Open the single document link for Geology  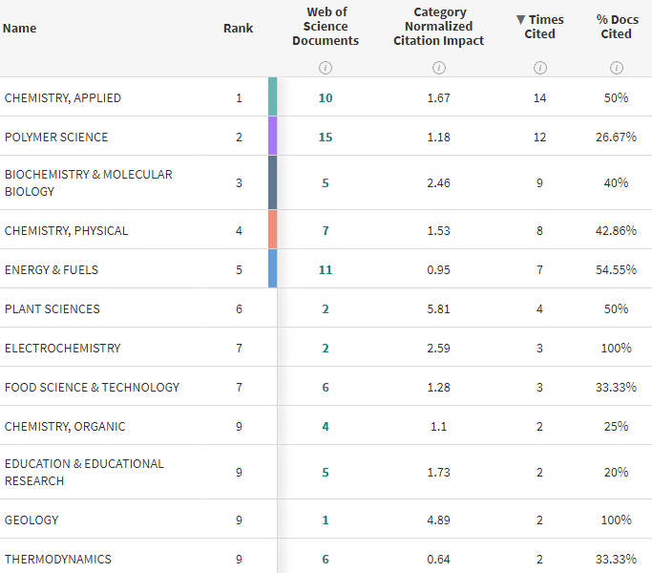pyautogui.click(x=326, y=520)
